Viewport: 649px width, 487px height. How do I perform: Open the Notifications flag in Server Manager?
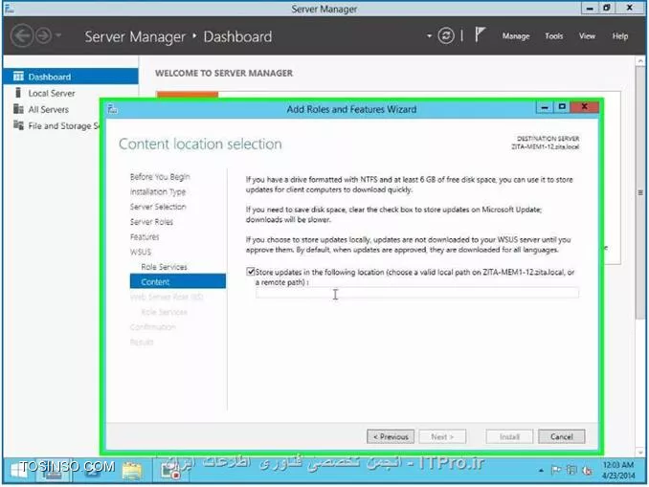(480, 34)
